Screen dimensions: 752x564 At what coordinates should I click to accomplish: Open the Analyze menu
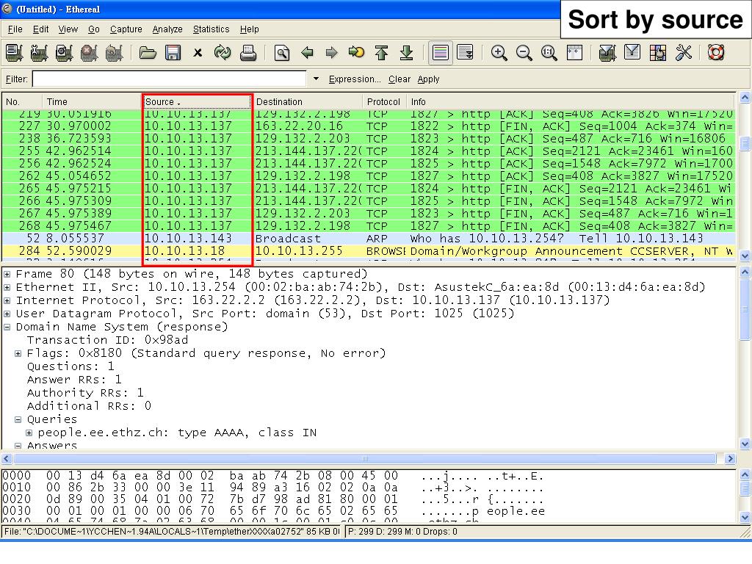click(x=167, y=29)
